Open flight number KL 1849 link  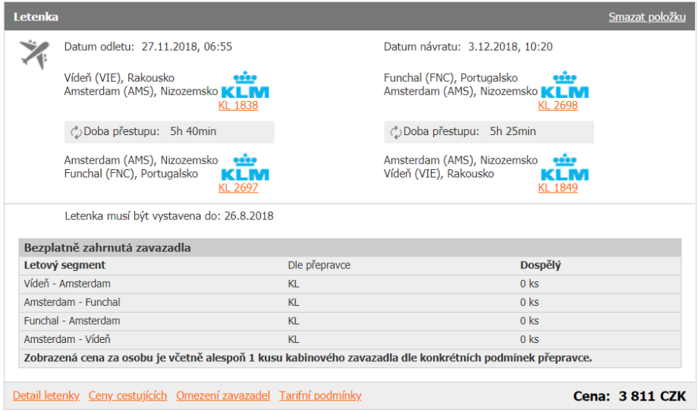coord(558,188)
